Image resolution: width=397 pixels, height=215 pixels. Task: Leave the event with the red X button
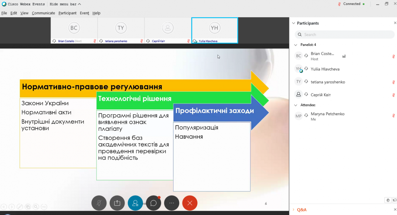190,203
